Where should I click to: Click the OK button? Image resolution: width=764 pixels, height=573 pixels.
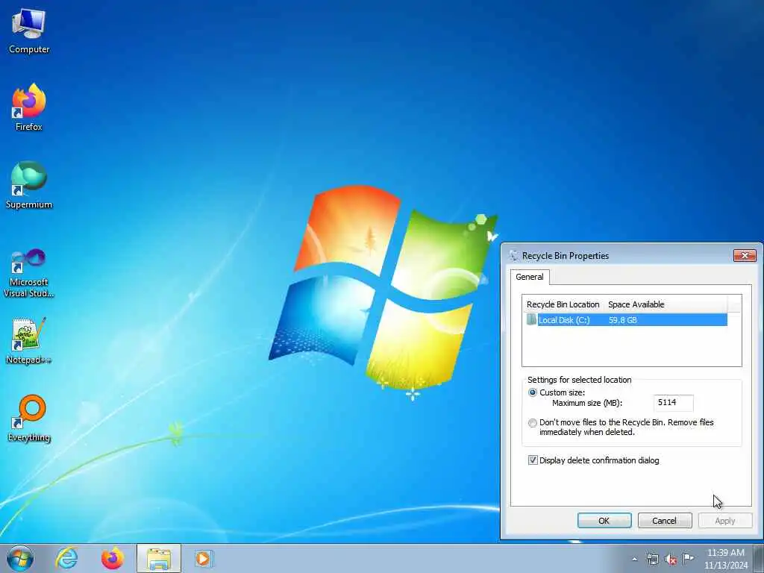point(604,520)
